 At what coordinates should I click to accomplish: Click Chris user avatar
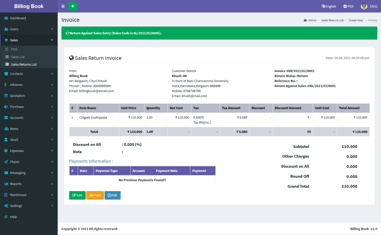tap(364, 6)
